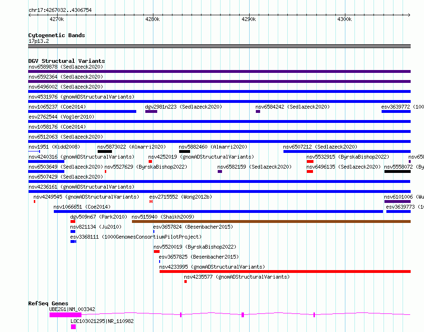Select the black nsv5873022 (Almarri2020) block
424x332 pixels.
click(105, 151)
